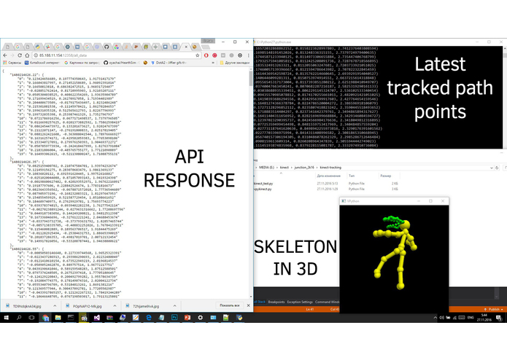
Task: Open the Windows Start menu
Action: [6, 318]
